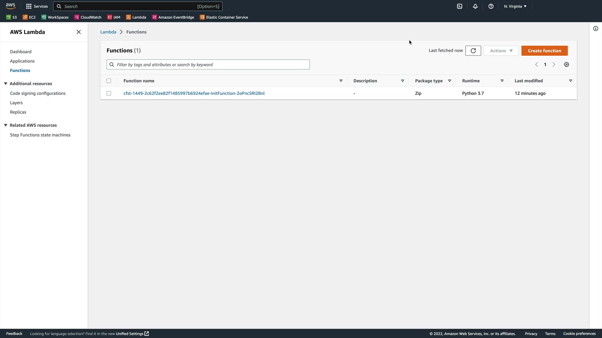This screenshot has width=602, height=338.
Task: Select all functions with header checkbox
Action: [109, 81]
